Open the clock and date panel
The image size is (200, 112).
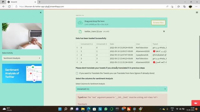pos(190,109)
